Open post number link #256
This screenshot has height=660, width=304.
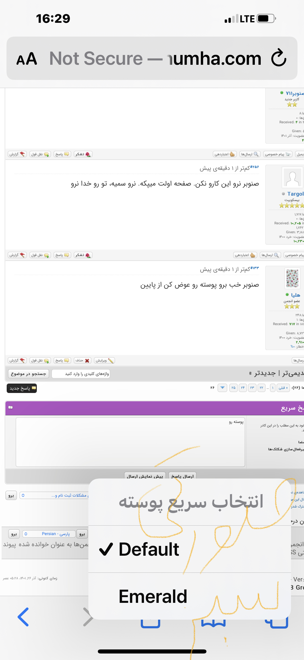[x=254, y=167]
